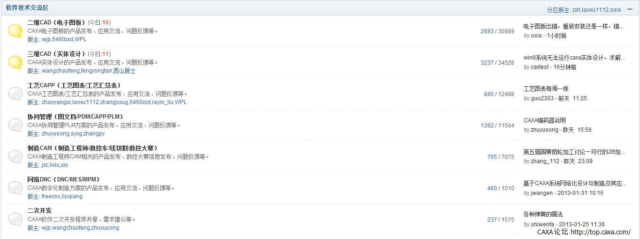Click the gray bubble icon beside 工艺CAPP forum

[x=15, y=94]
